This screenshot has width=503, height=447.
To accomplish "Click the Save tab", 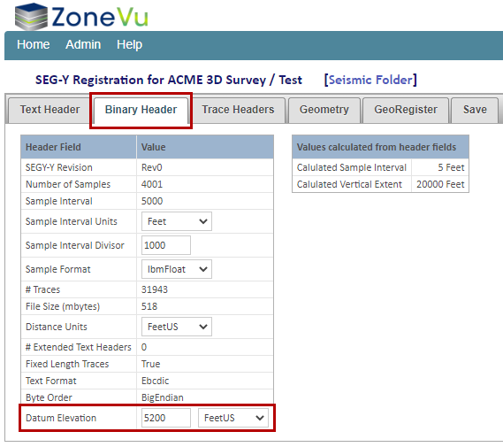I will click(x=475, y=110).
